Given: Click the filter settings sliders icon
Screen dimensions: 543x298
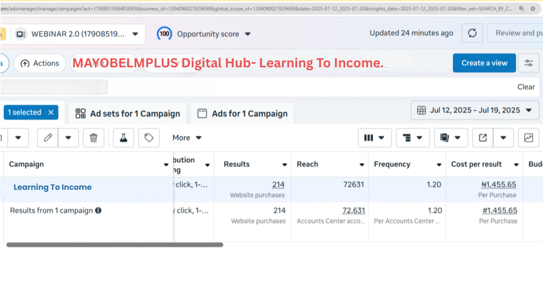Looking at the screenshot, I should (528, 63).
